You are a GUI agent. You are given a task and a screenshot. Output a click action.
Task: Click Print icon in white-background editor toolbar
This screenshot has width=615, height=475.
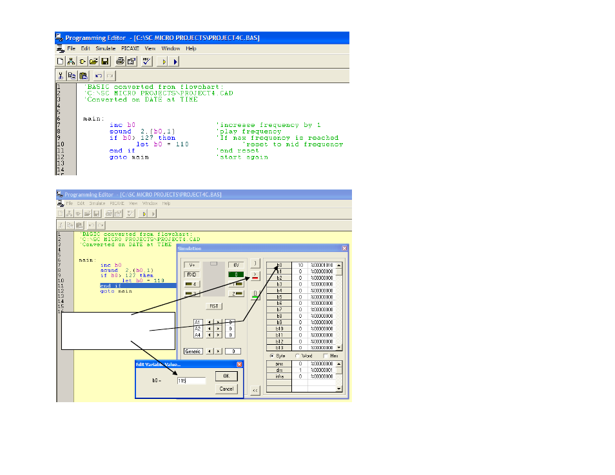click(x=120, y=61)
